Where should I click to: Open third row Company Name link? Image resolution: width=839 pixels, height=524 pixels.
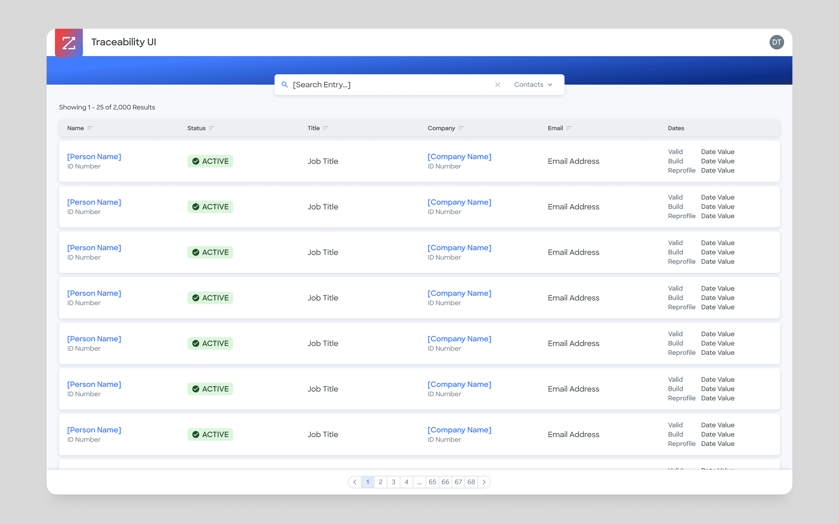tap(460, 248)
